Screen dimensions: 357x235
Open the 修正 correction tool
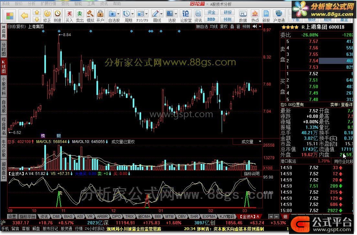(x=47, y=16)
